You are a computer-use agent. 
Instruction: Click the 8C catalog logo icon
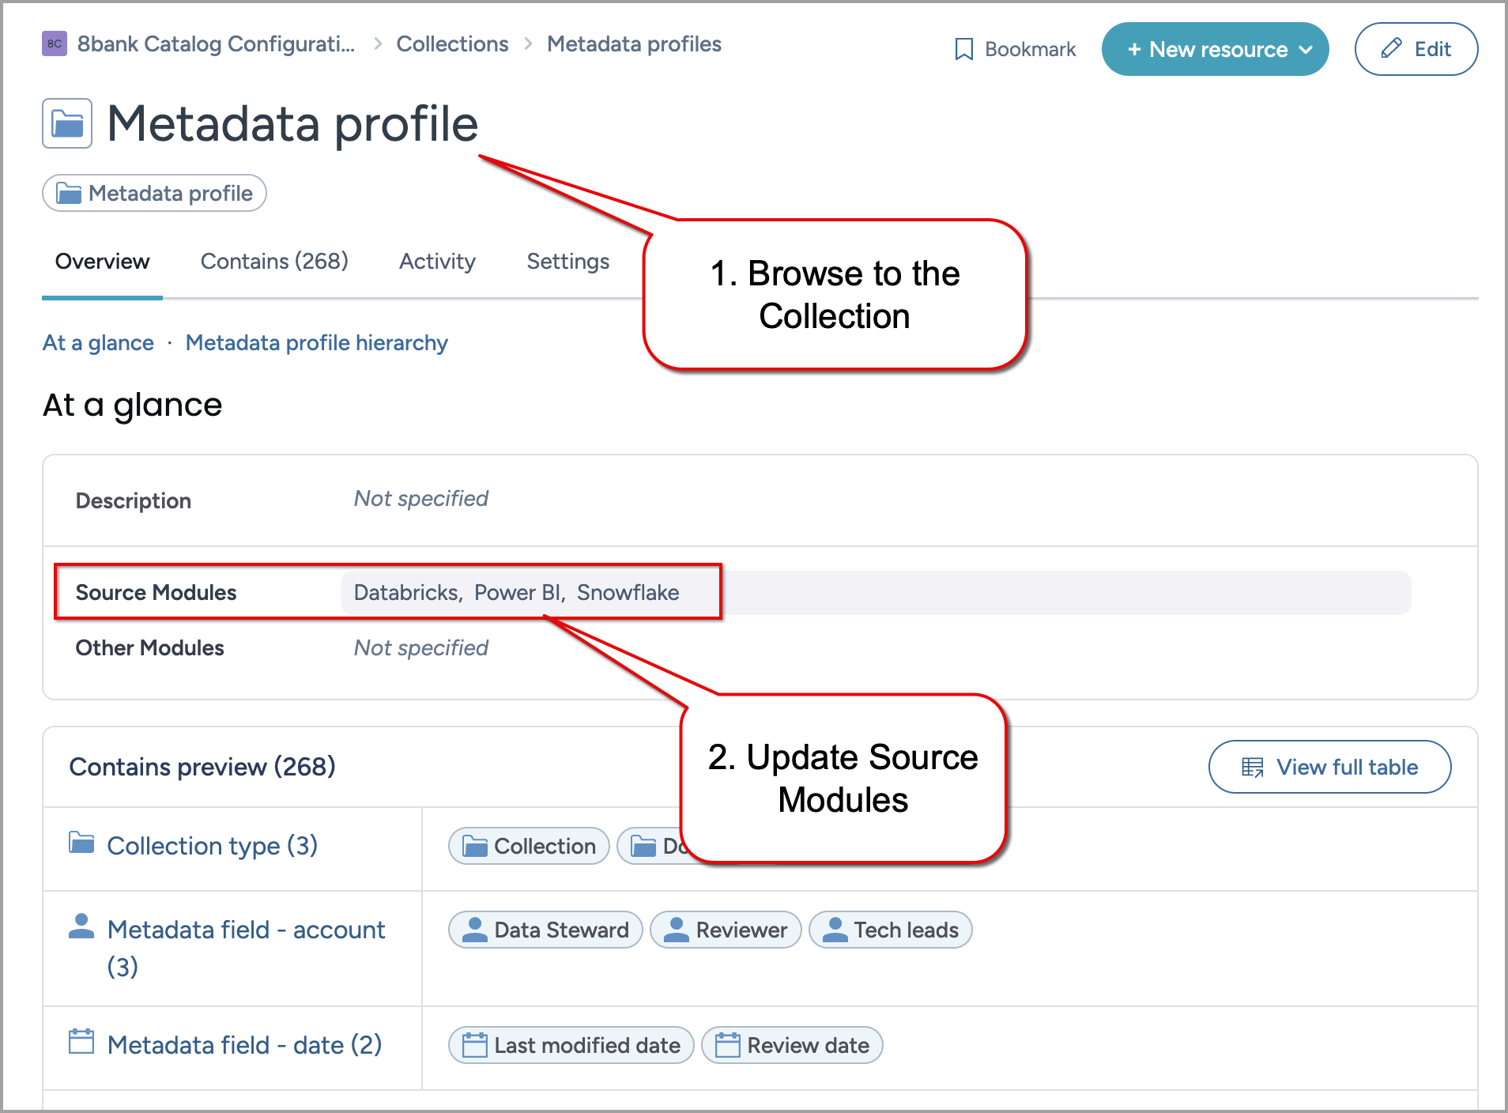54,44
